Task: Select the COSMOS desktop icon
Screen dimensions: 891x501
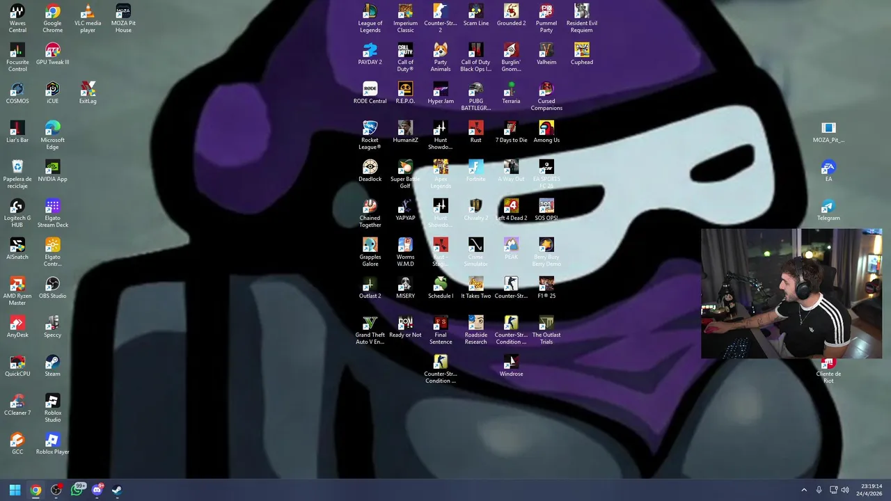Action: pyautogui.click(x=17, y=93)
